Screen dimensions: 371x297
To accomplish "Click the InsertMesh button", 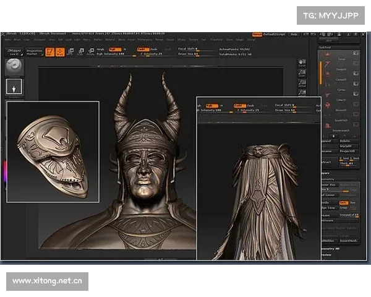I will 349,241.
